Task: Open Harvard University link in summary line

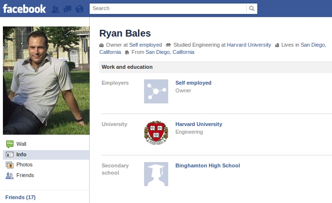Action: click(x=249, y=45)
